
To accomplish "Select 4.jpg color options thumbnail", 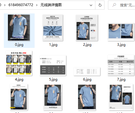I will pyautogui.click(x=19, y=63).
